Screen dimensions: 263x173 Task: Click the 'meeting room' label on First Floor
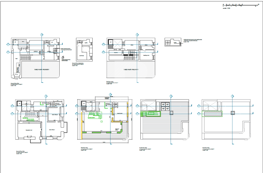146,55
